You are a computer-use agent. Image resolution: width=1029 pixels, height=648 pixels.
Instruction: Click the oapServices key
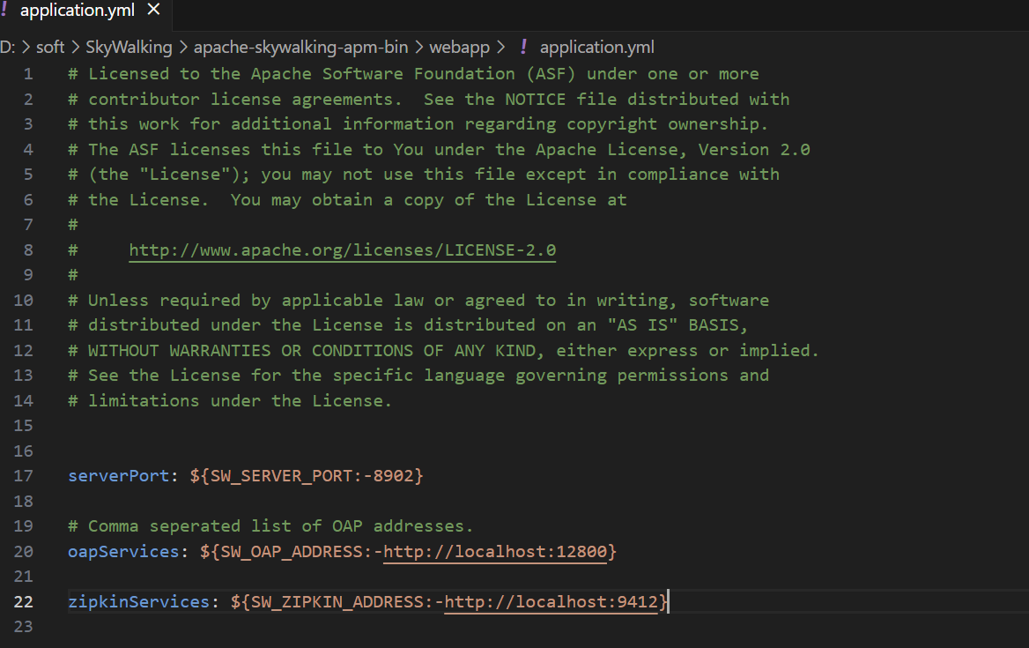(x=123, y=552)
